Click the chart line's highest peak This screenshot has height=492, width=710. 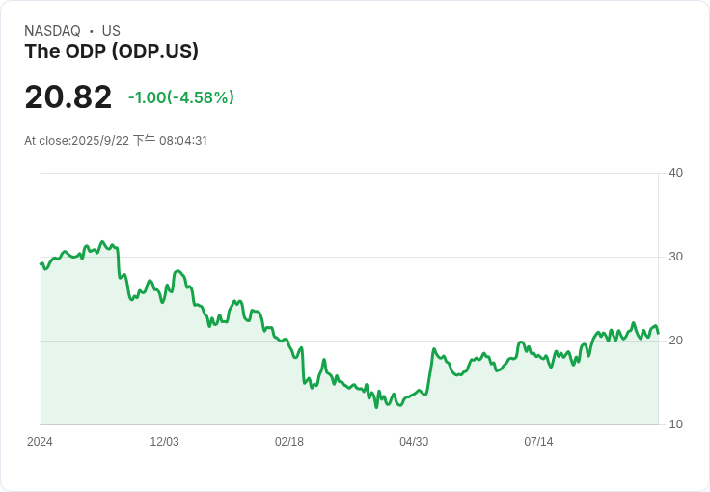(102, 242)
